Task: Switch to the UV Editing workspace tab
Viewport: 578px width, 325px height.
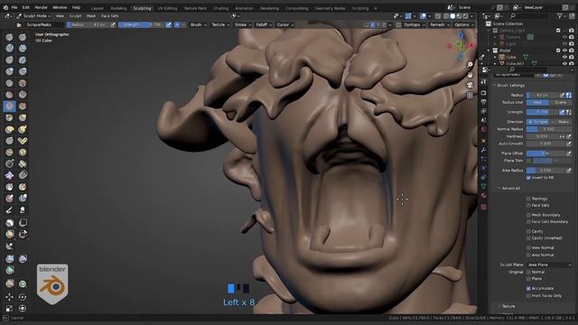Action: 167,8
